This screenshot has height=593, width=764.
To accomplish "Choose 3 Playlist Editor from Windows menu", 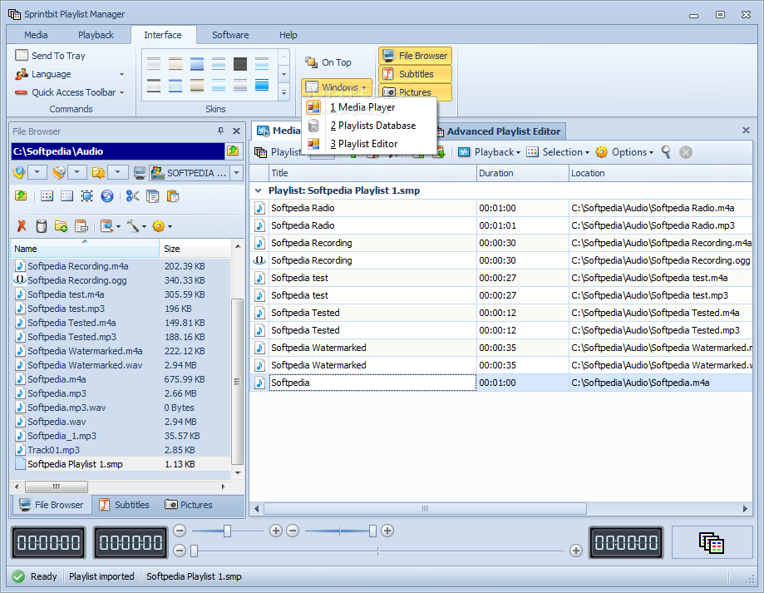I will click(369, 144).
